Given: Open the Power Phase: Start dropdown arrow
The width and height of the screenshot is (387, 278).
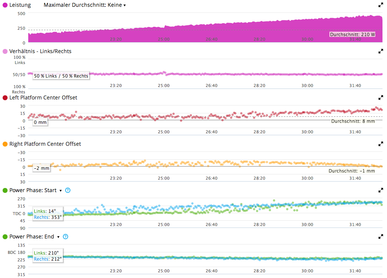Looking at the screenshot, I should click(x=61, y=191).
